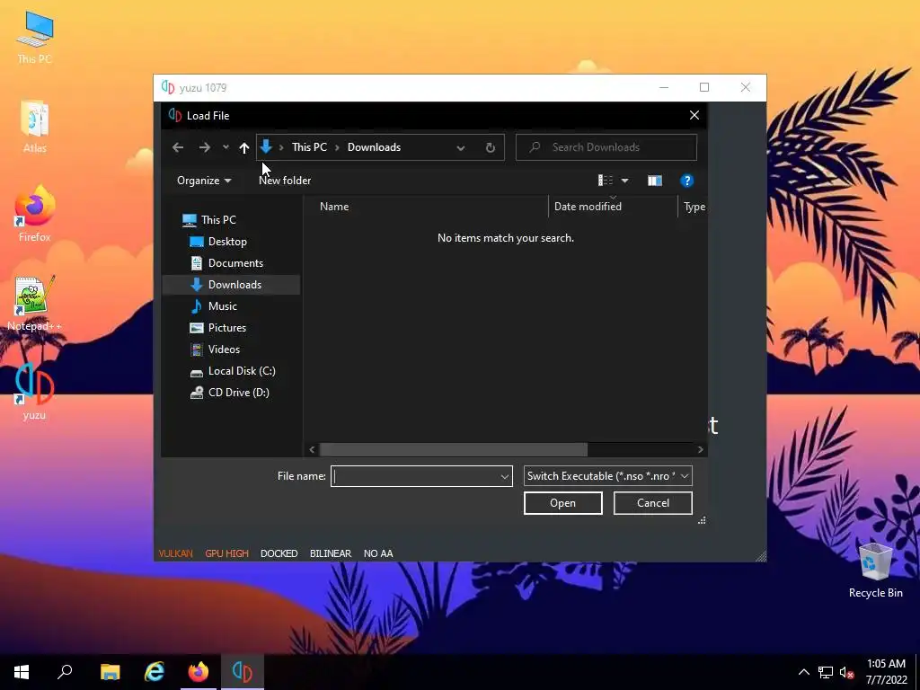Toggle GPU HIGH accuracy in status bar
The image size is (920, 690).
pyautogui.click(x=226, y=553)
